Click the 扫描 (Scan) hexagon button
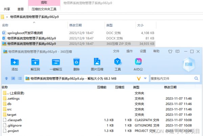The height and width of the screenshot is (136, 203). (x=188, y=64)
